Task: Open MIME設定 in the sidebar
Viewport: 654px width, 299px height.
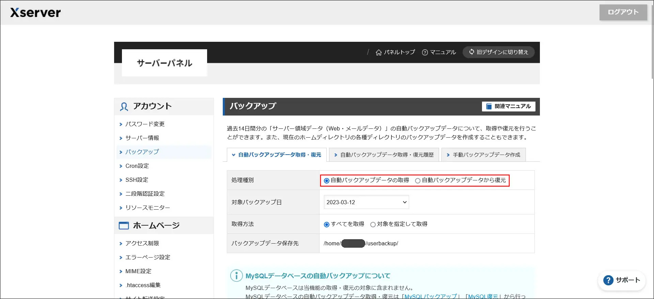Action: tap(138, 271)
